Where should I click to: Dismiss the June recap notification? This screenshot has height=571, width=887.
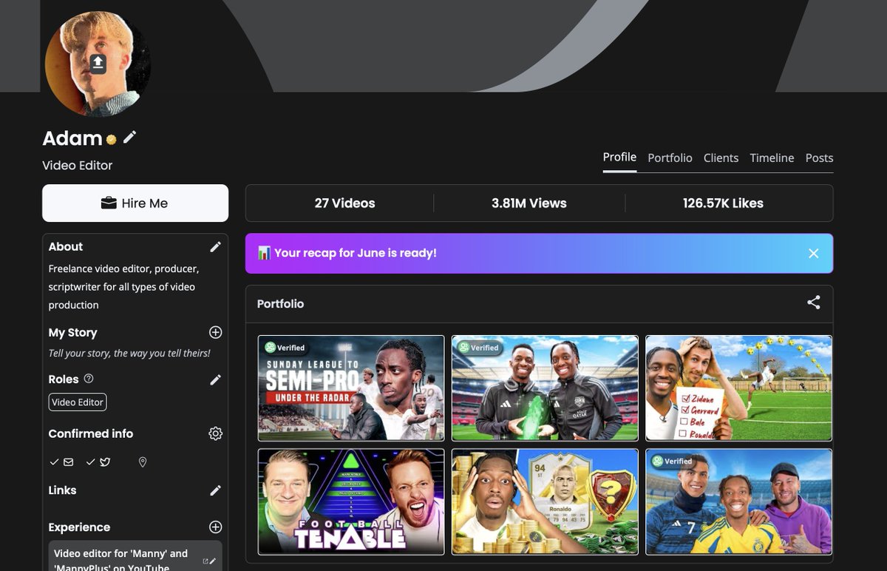pyautogui.click(x=813, y=253)
